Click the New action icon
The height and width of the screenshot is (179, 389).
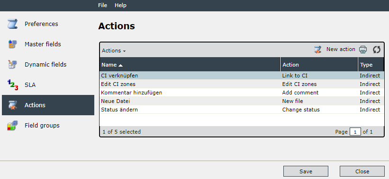[317, 50]
